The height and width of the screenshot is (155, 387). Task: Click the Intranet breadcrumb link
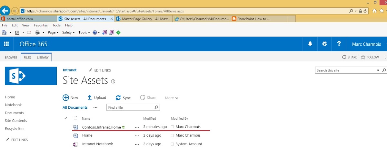(x=70, y=70)
